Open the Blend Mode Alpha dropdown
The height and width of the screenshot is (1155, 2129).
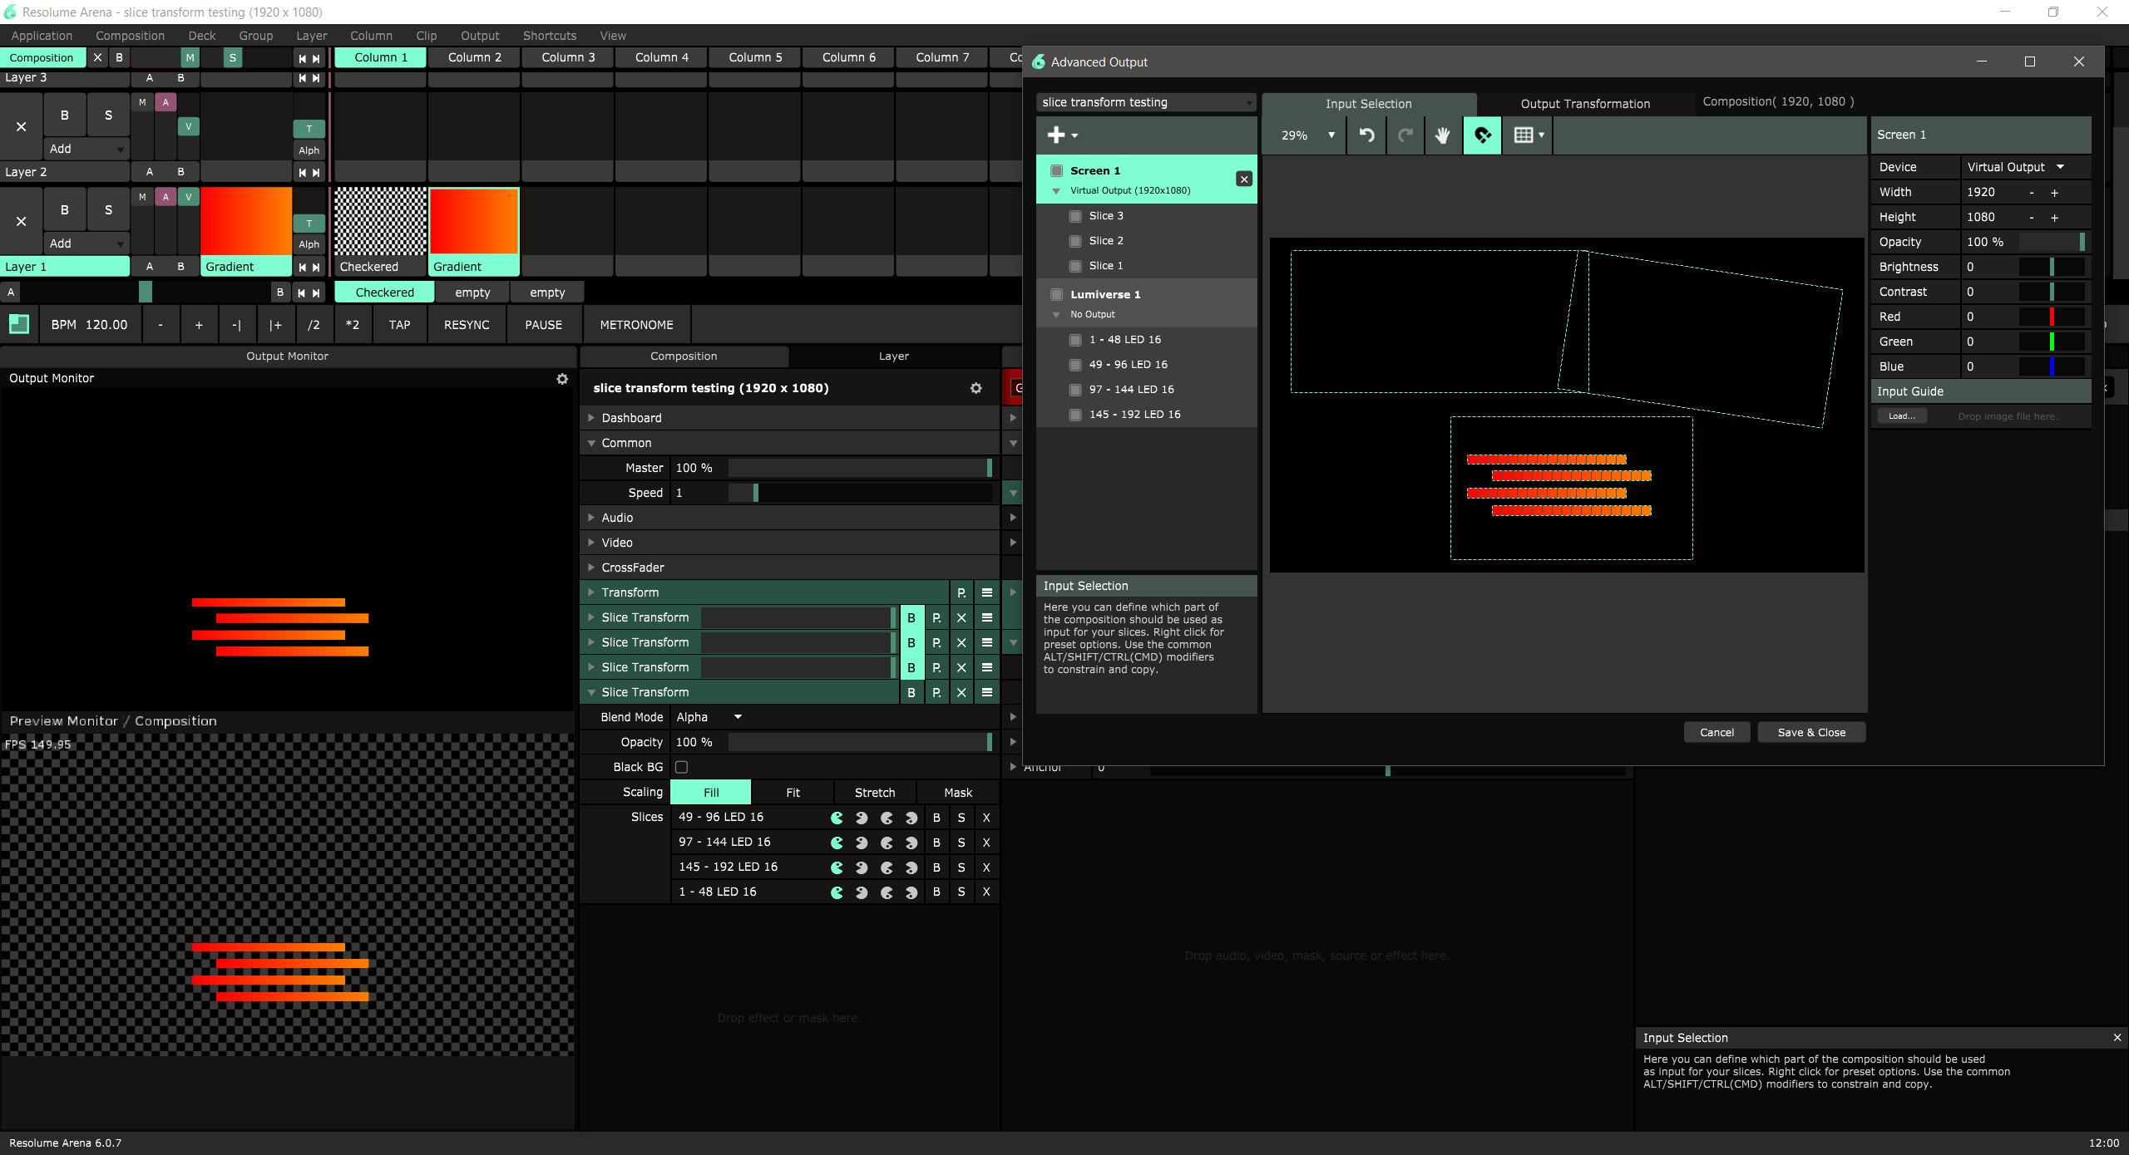pyautogui.click(x=709, y=717)
